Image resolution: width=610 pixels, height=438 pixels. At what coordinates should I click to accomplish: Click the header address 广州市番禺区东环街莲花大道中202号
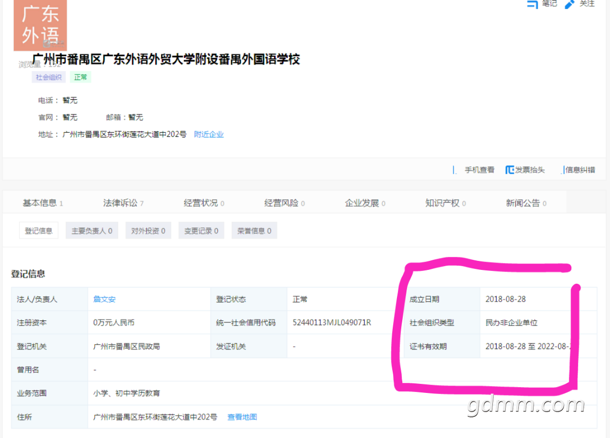click(x=124, y=134)
